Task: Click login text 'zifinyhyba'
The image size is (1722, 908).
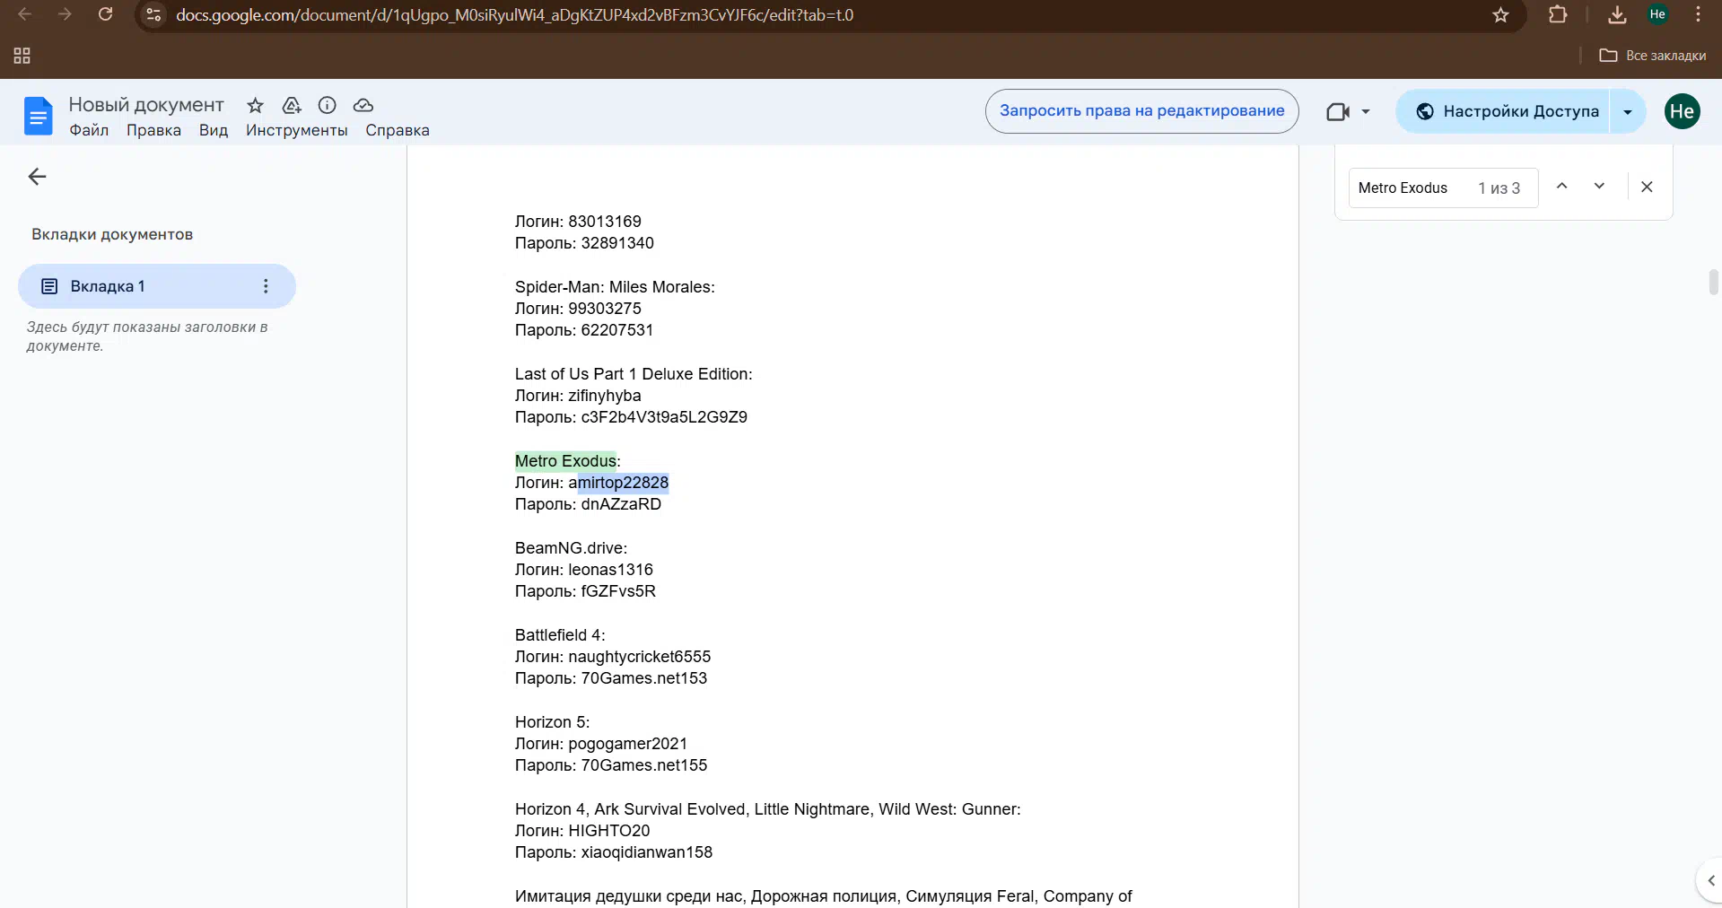Action: tap(604, 396)
